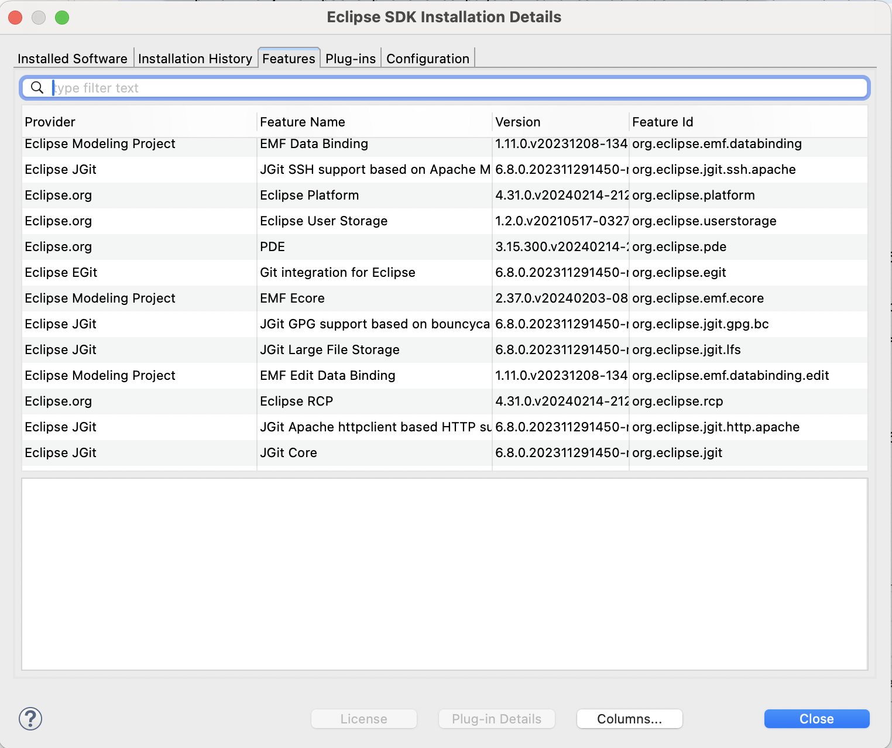Sort by the Feature Name column header
Screen dimensions: 892x748
375,122
